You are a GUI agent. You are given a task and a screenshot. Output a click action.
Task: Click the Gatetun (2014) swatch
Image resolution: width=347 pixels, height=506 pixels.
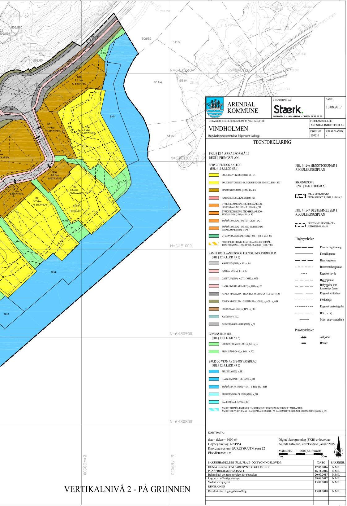pos(214,279)
